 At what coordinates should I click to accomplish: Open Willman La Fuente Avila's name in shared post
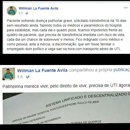pos(42,71)
